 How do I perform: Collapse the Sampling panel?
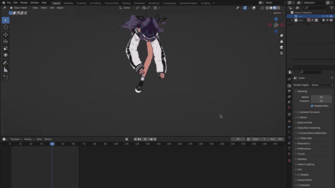pos(302,91)
